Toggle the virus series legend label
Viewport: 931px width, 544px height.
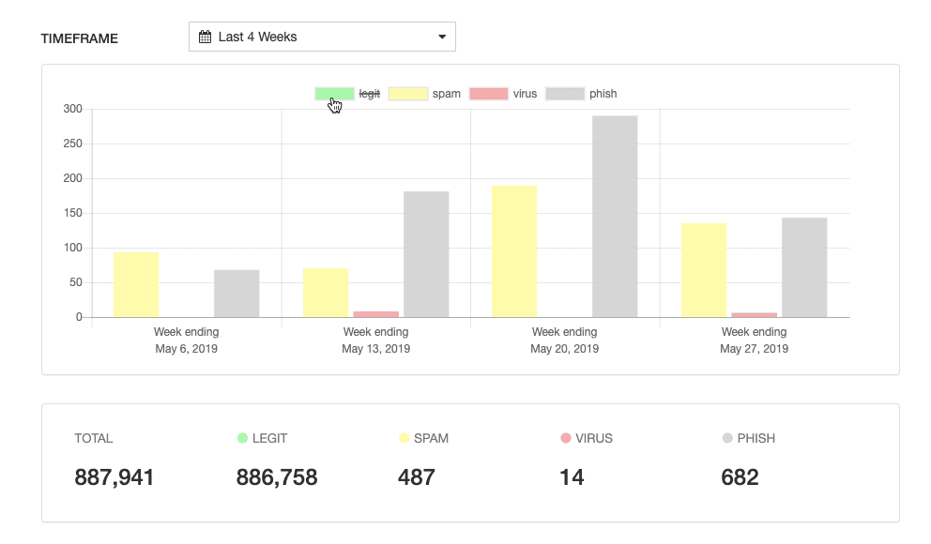tap(525, 94)
